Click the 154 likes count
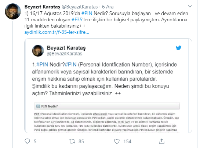Viewport: 200px width, 148px height. click(x=127, y=141)
